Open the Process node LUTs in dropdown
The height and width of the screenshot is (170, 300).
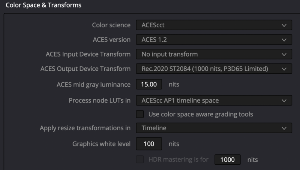tap(213, 100)
